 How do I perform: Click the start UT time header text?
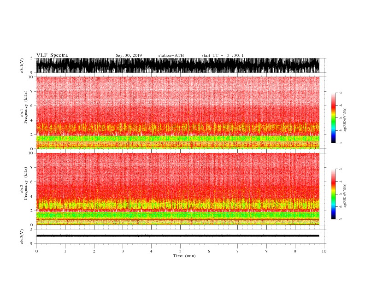(223, 55)
